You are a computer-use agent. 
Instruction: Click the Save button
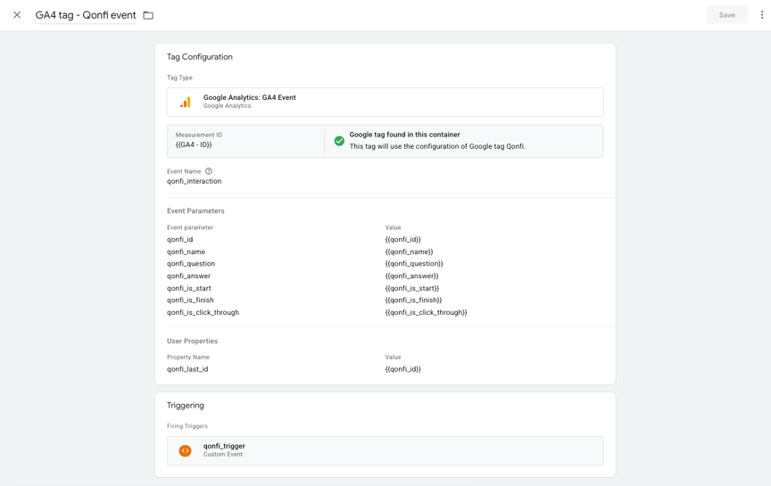(726, 15)
